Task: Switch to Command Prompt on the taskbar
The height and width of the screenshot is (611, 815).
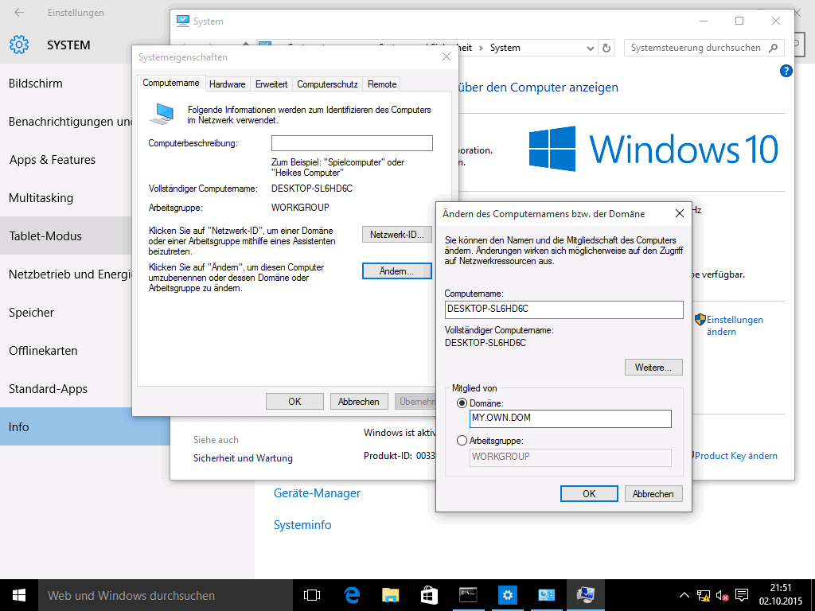Action: coord(468,595)
